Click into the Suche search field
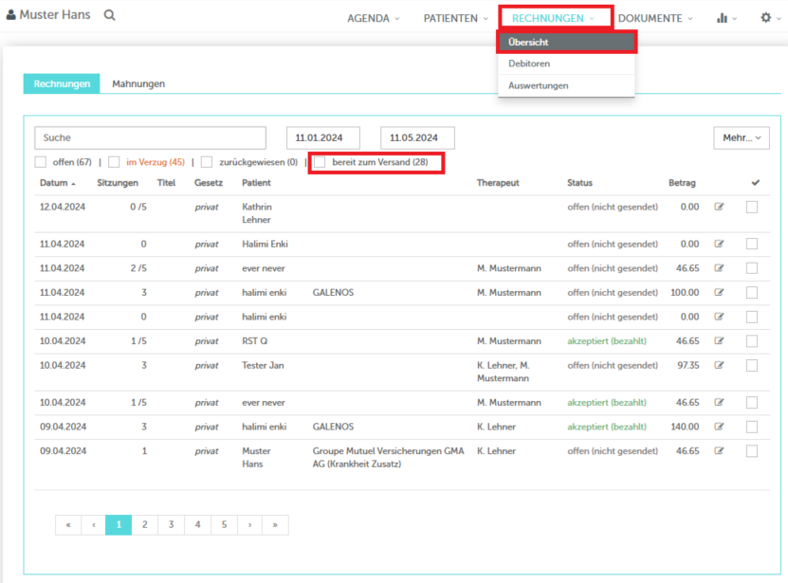The image size is (788, 583). pos(150,137)
